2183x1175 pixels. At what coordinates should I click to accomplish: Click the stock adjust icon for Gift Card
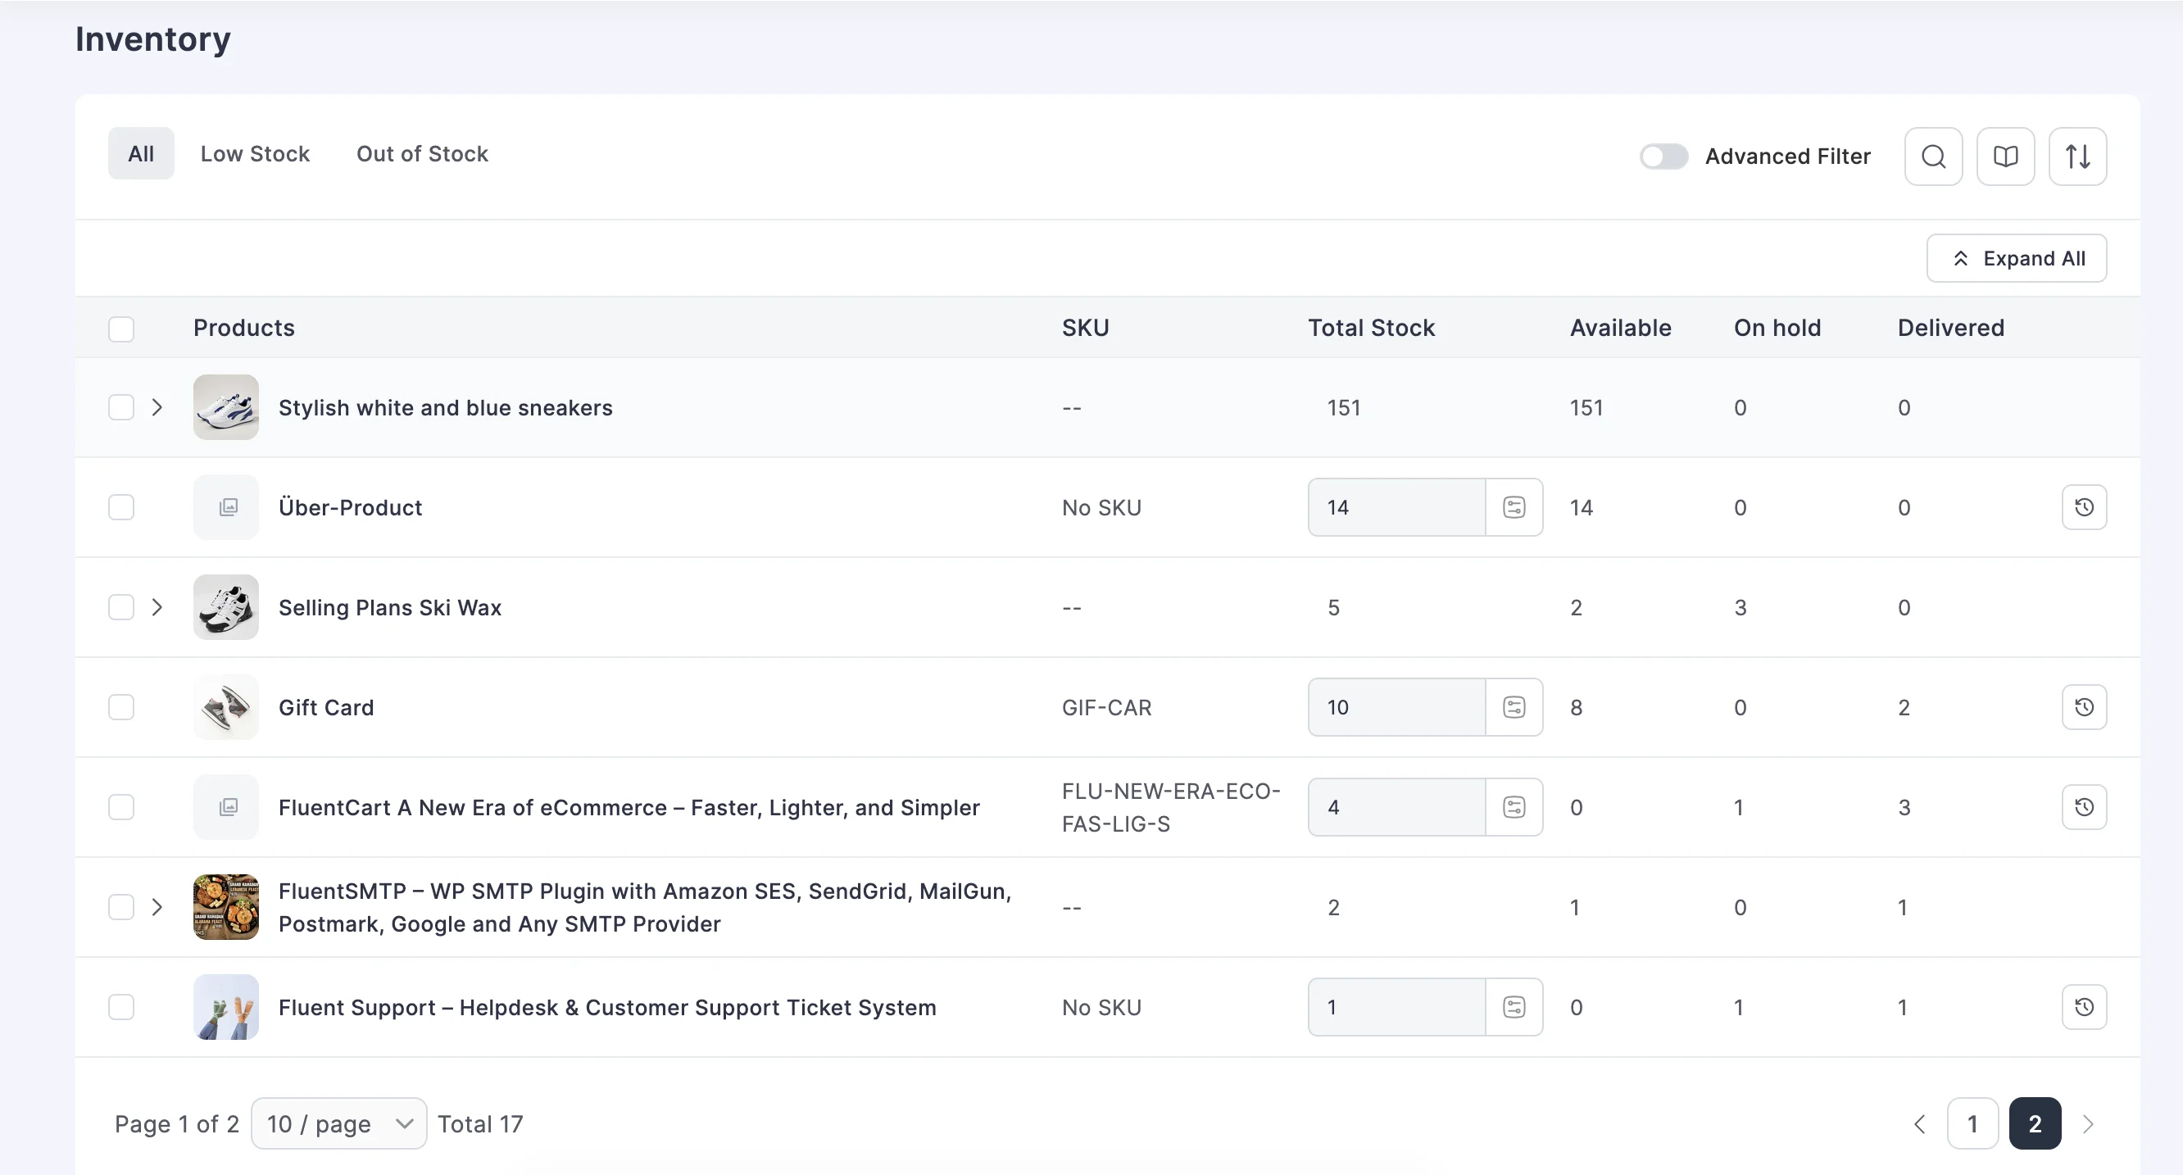(1514, 707)
